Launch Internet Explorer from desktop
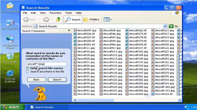 [10, 76]
